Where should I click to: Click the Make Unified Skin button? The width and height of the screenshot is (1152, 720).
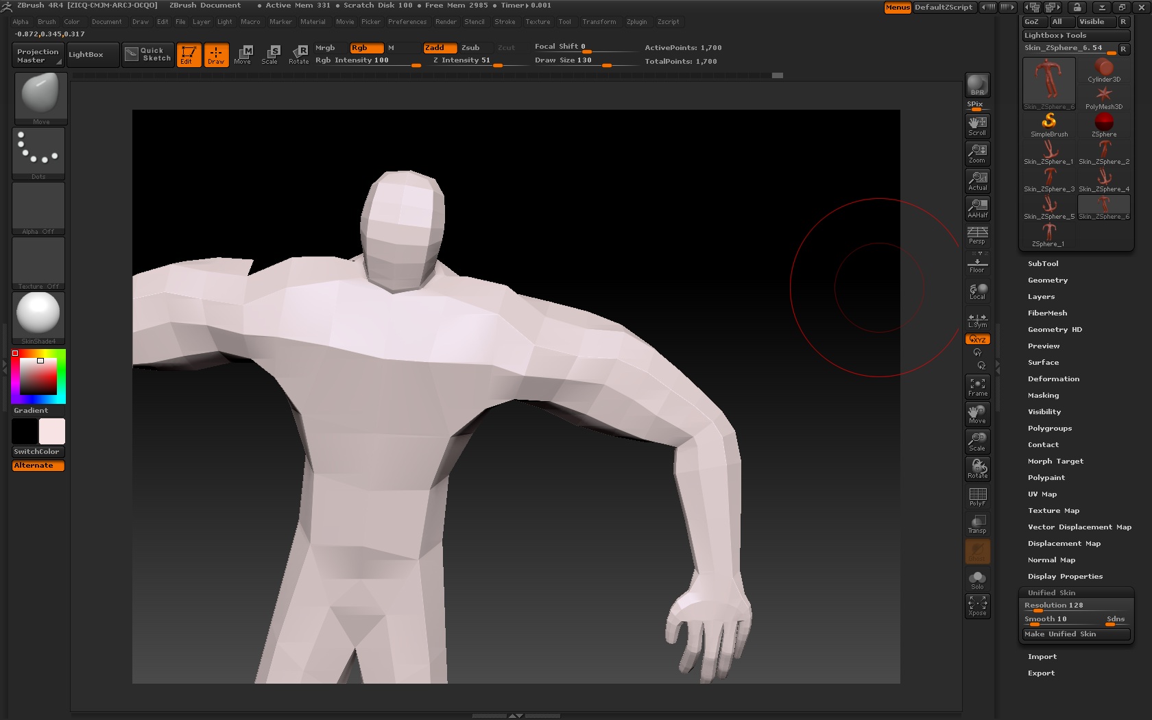(1076, 634)
